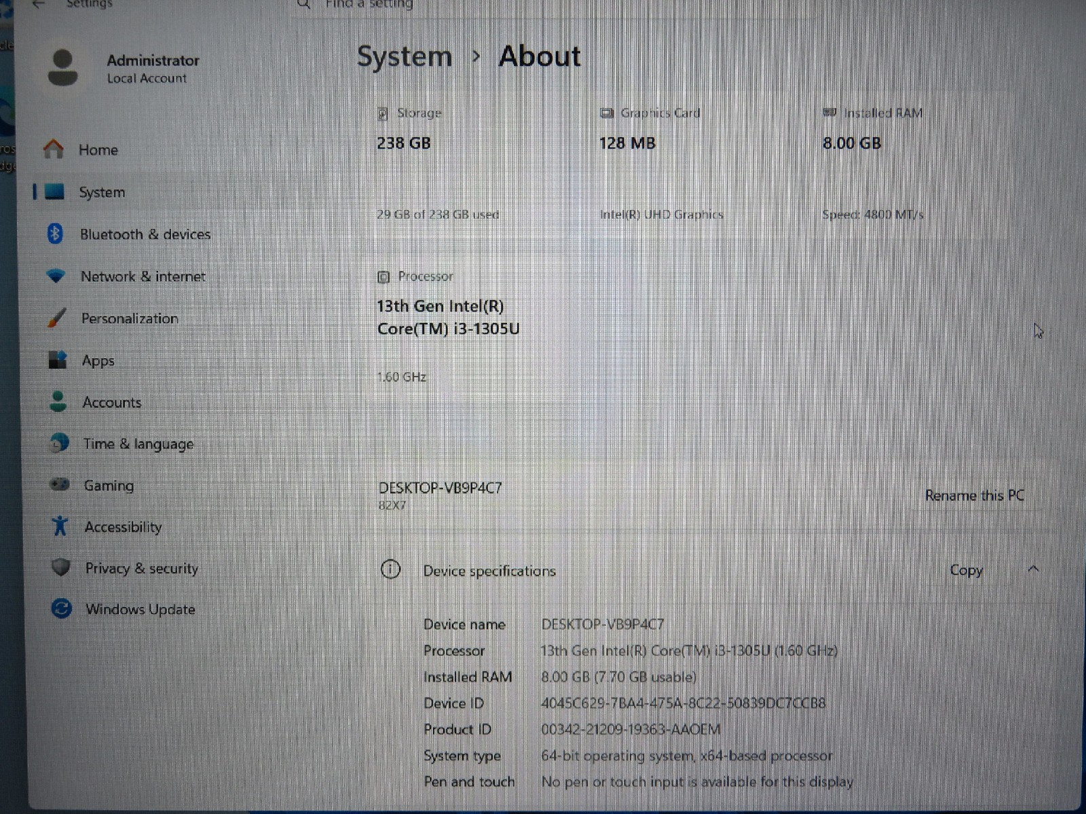Collapse the Device specifications section
This screenshot has height=814, width=1086.
tap(1033, 569)
